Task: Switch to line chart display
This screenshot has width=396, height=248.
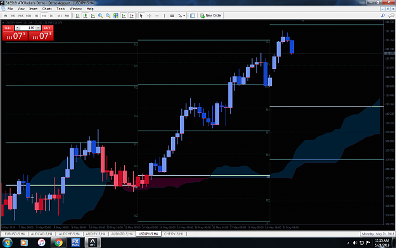Action: point(93,16)
